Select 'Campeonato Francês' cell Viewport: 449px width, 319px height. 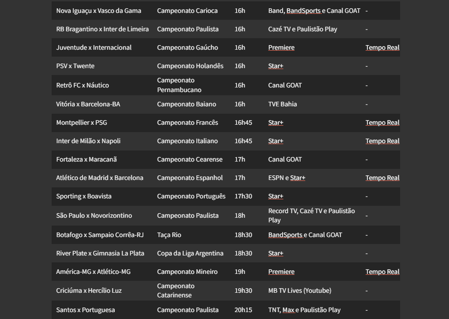pos(188,122)
